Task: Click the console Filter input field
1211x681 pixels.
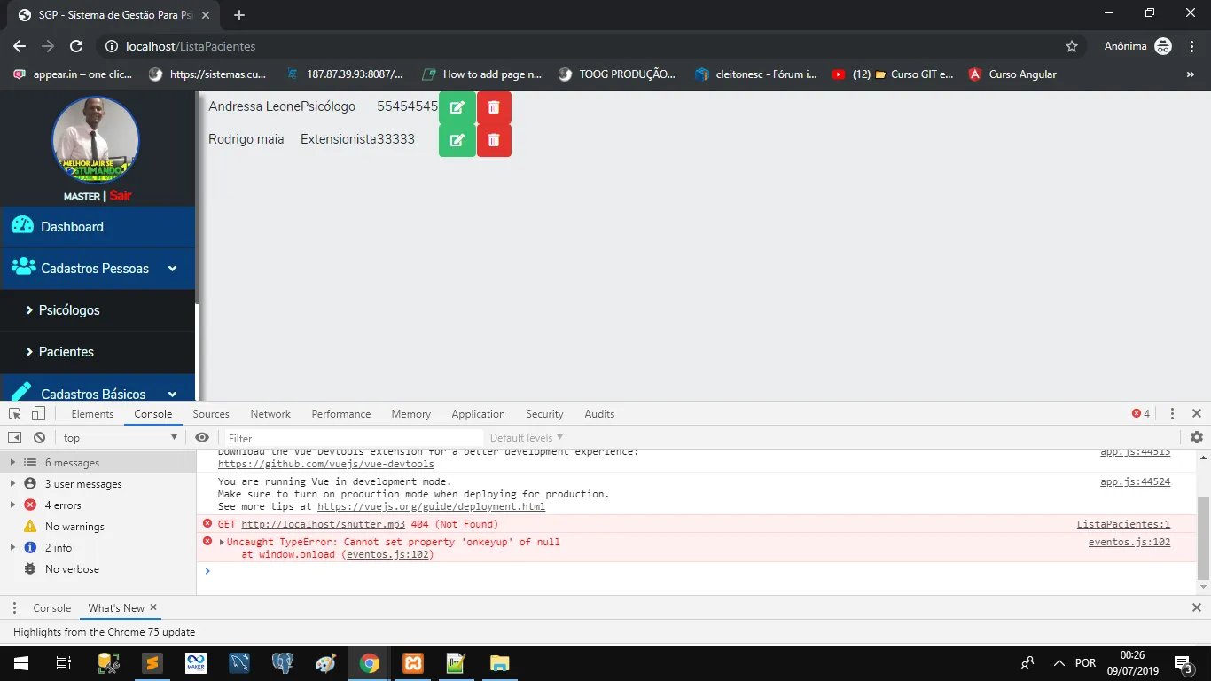Action: coord(353,438)
